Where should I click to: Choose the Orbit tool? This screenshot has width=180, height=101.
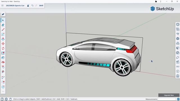pos(3,62)
